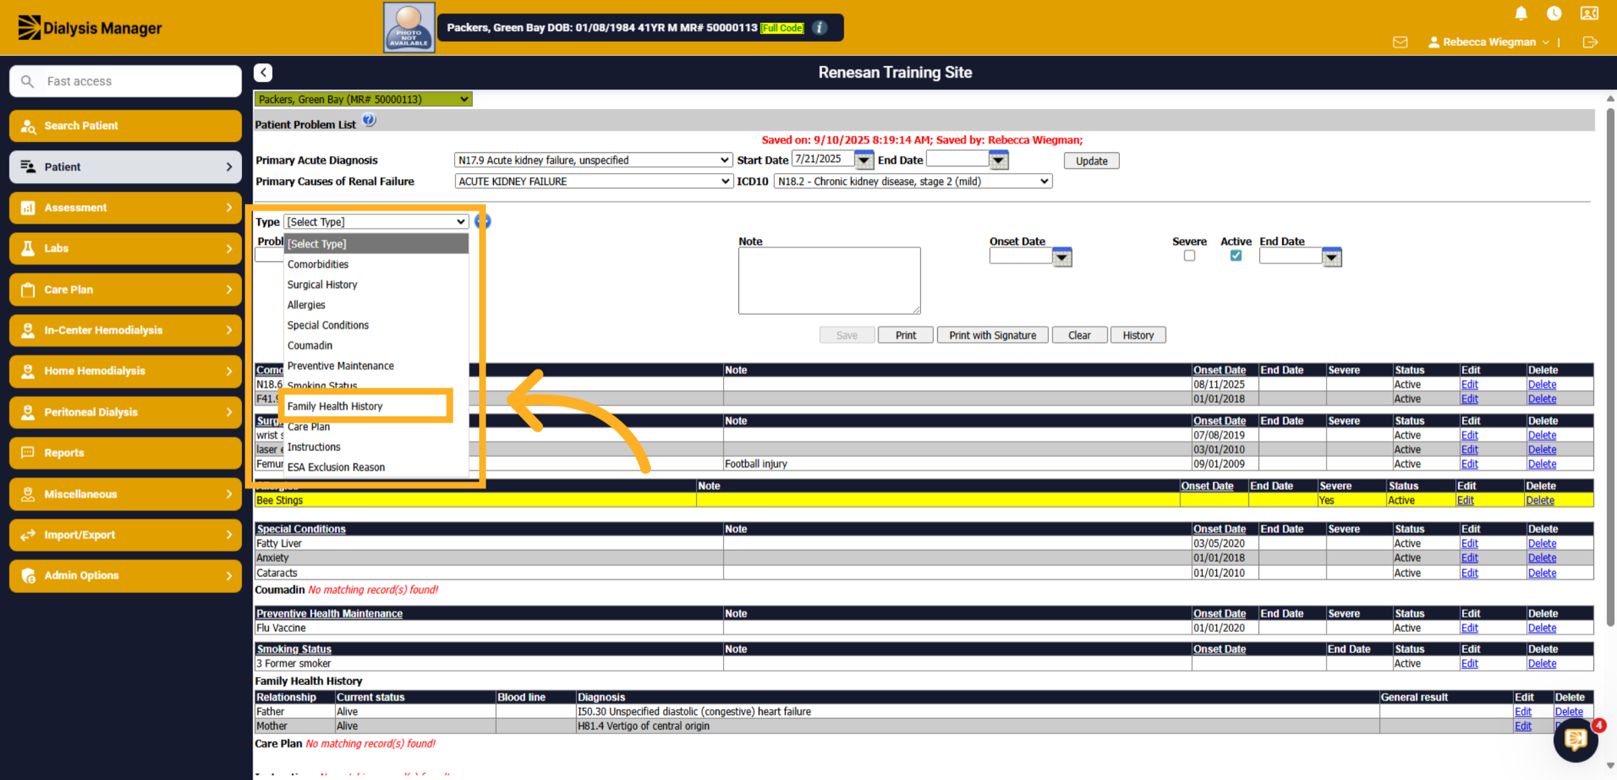Collapse sidebar with the back arrow icon

pyautogui.click(x=263, y=73)
